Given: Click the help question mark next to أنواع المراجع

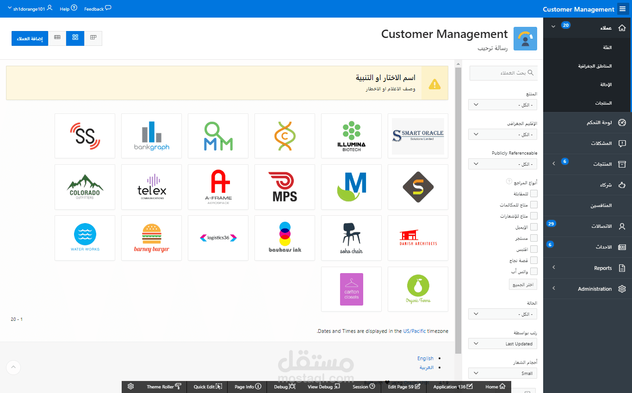Looking at the screenshot, I should pyautogui.click(x=509, y=181).
